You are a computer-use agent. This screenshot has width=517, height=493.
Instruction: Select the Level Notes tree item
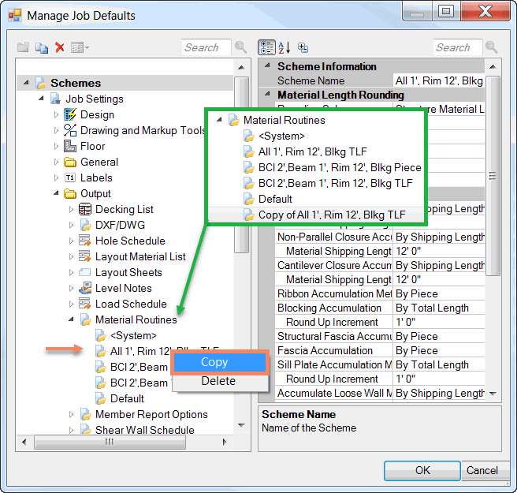(123, 288)
